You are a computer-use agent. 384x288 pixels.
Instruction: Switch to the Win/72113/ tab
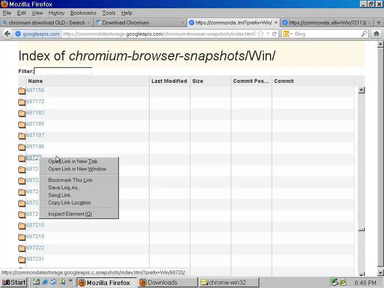coord(327,22)
